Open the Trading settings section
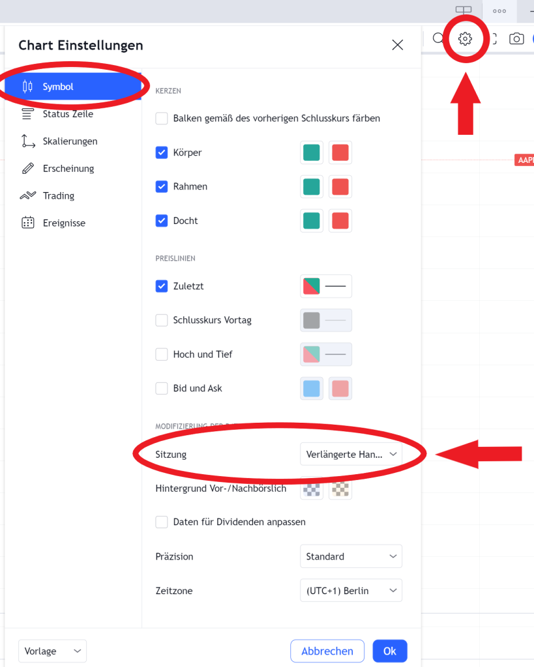 point(58,196)
